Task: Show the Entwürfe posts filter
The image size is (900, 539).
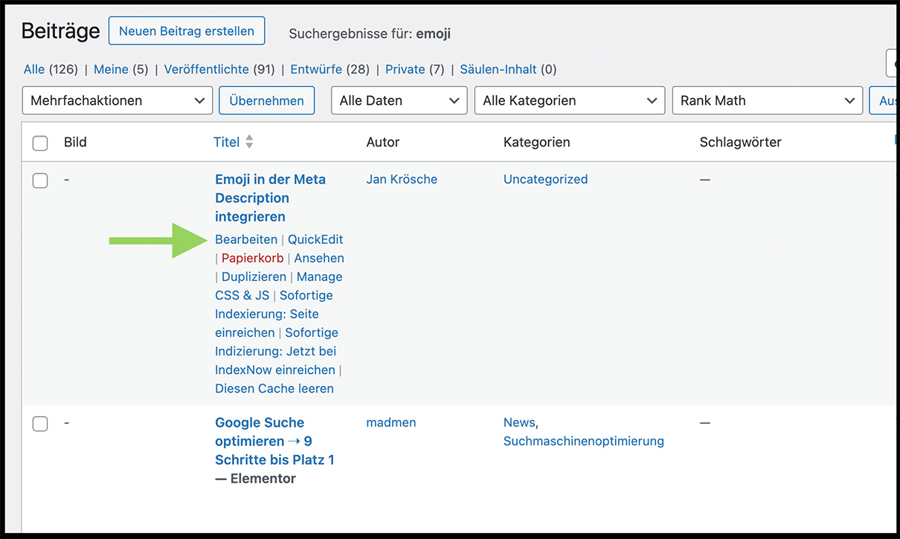Action: [x=316, y=69]
